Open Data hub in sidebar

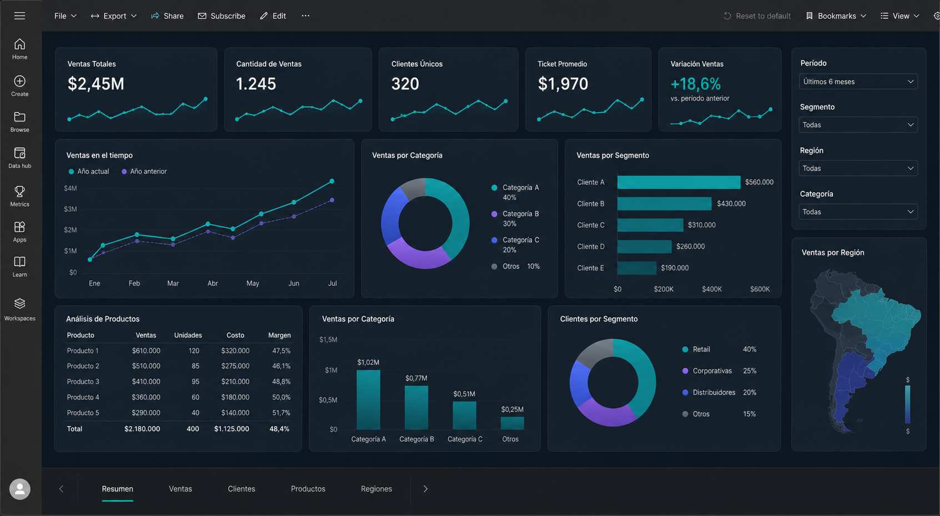point(19,158)
